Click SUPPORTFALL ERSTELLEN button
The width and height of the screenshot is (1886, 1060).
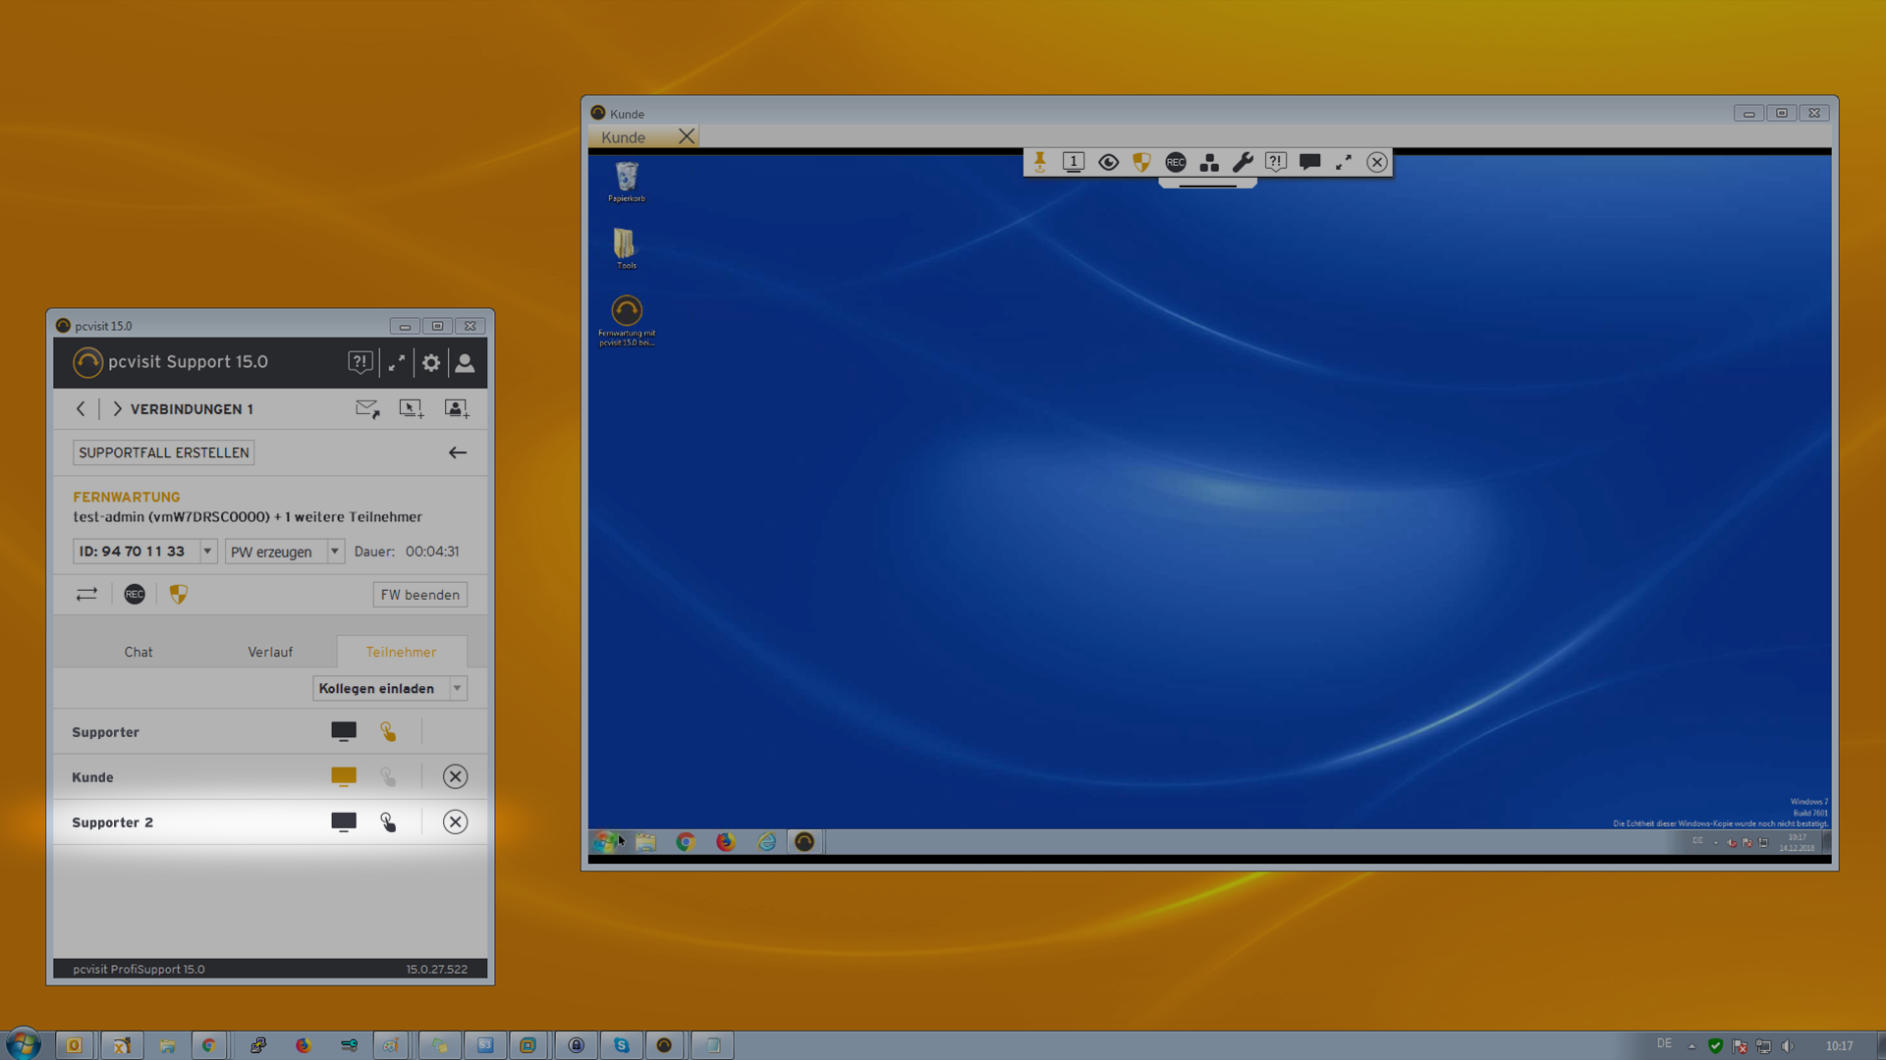[x=163, y=452]
